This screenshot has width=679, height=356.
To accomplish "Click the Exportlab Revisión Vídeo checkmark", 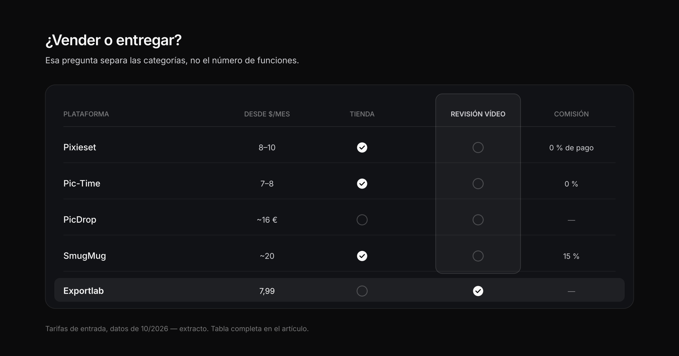I will (x=478, y=291).
